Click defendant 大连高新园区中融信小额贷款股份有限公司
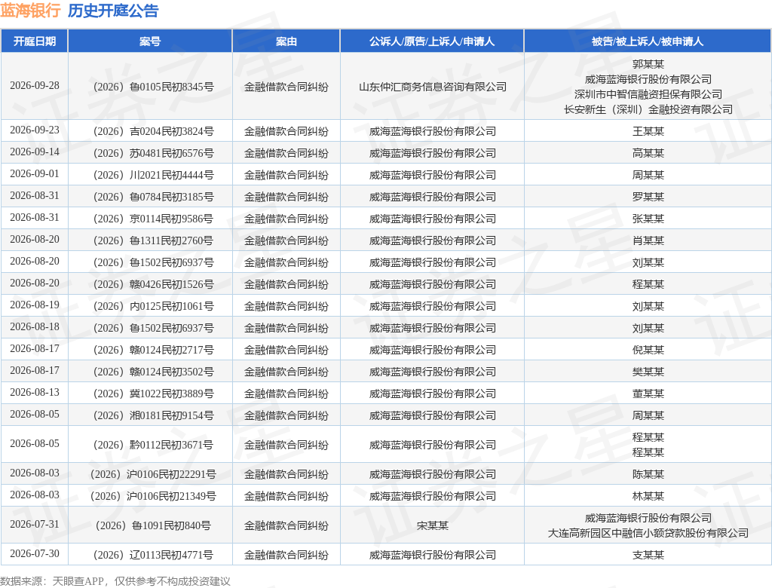This screenshot has width=772, height=588. 648,533
